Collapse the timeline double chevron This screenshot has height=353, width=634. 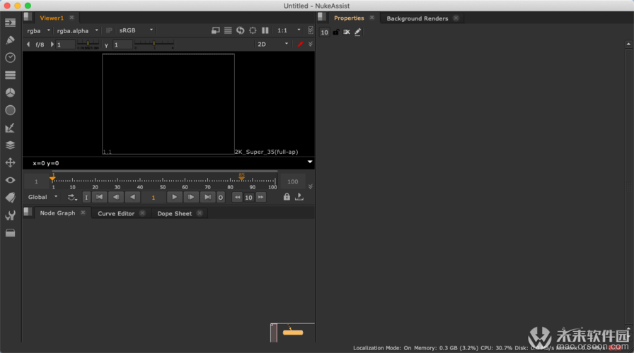click(x=311, y=186)
